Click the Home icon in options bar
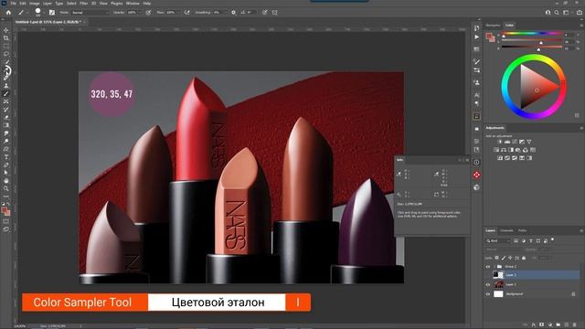 [x=8, y=12]
